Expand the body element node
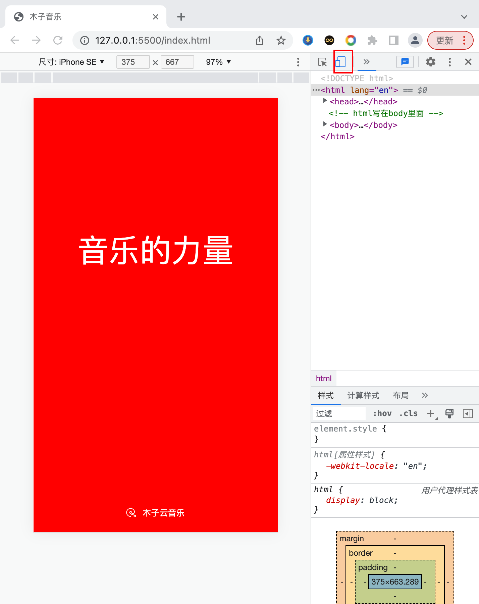The height and width of the screenshot is (604, 479). [x=325, y=124]
